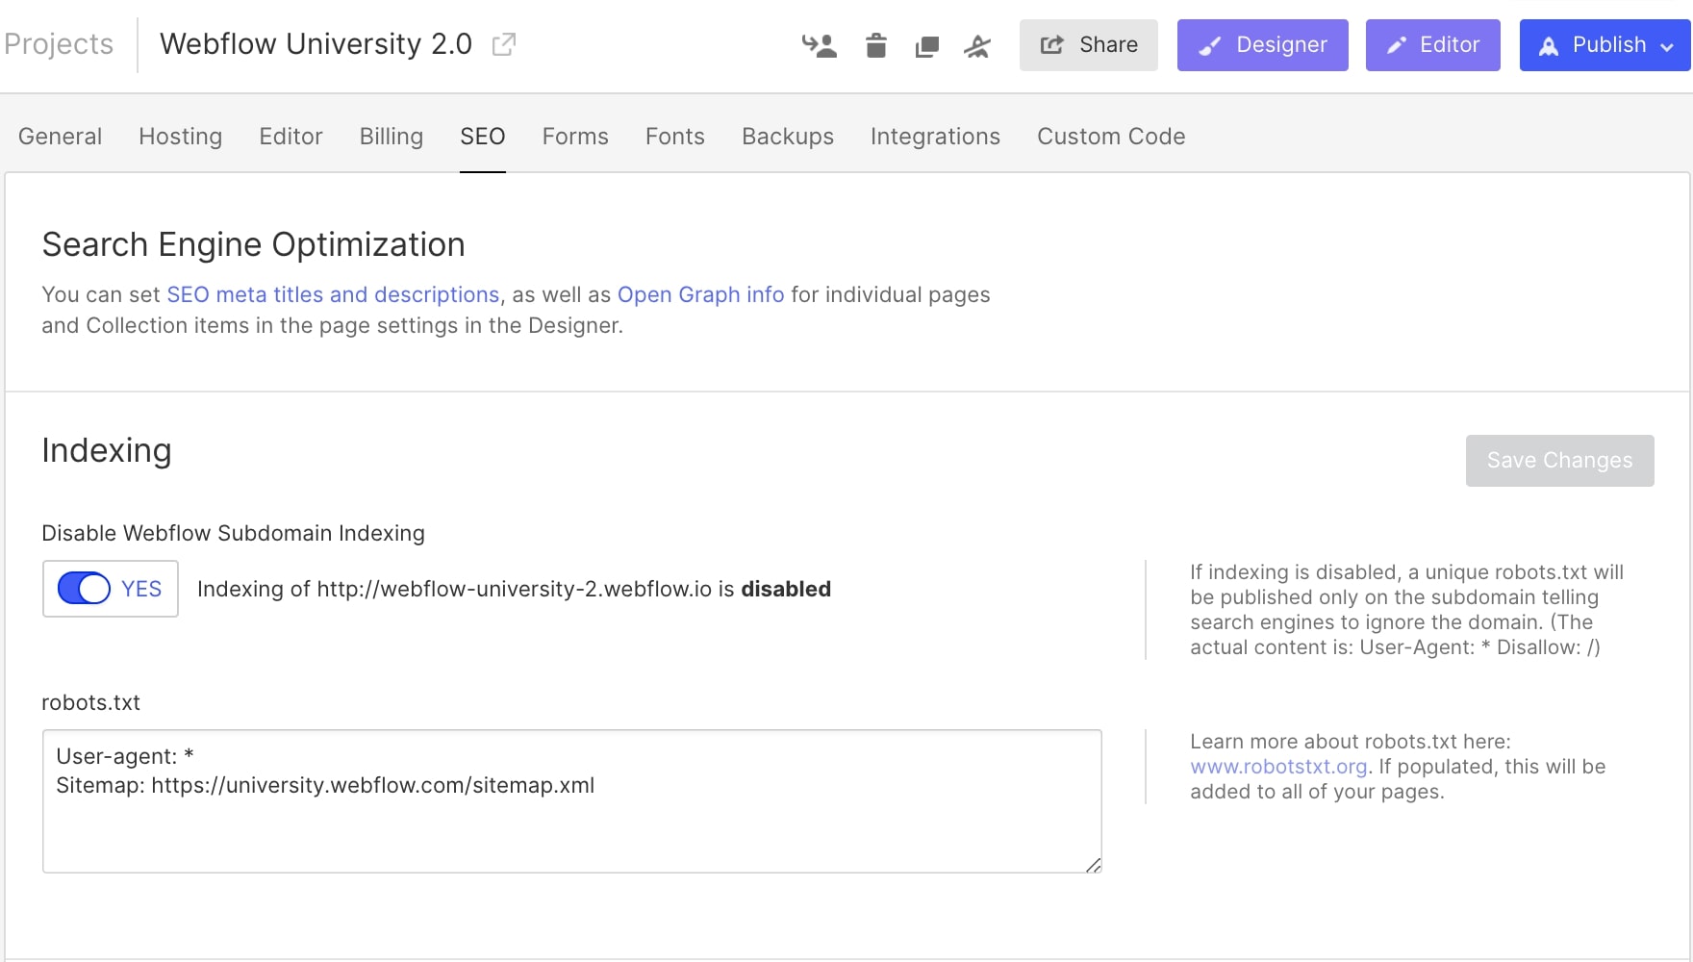The height and width of the screenshot is (962, 1693).
Task: Switch to the Hosting tab
Action: pyautogui.click(x=180, y=137)
